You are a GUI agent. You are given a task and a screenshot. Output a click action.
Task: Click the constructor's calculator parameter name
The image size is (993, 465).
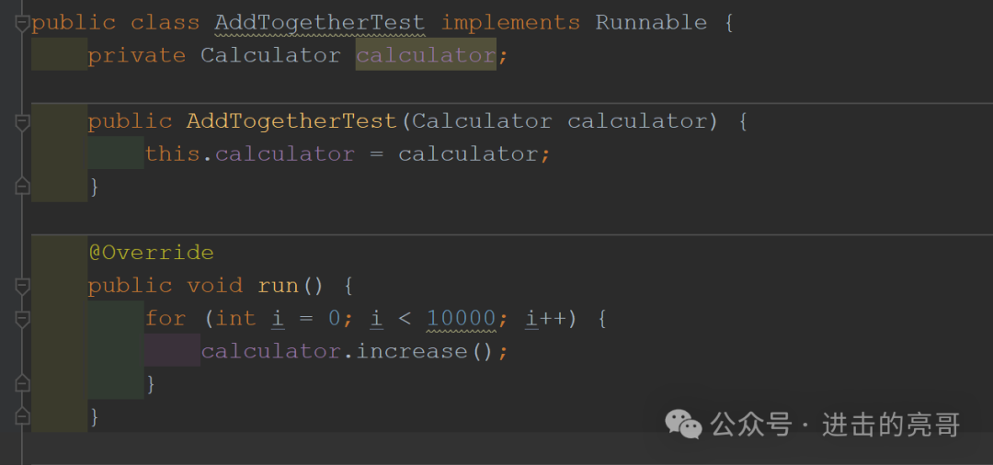click(x=636, y=121)
